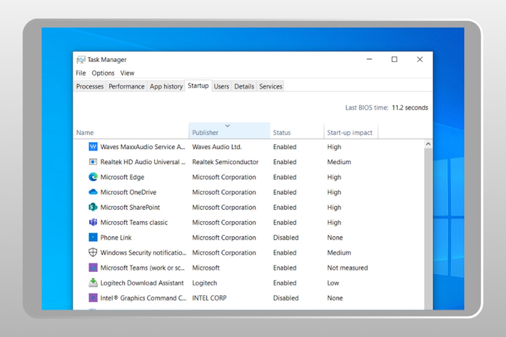The height and width of the screenshot is (337, 506).
Task: Click the Microsoft SharePoint icon
Action: tap(93, 207)
